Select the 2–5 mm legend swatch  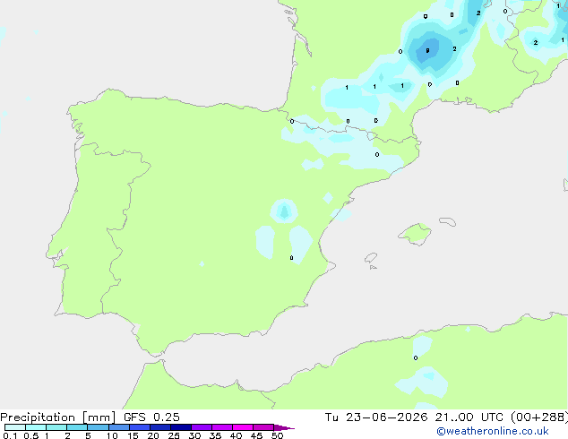click(x=77, y=427)
